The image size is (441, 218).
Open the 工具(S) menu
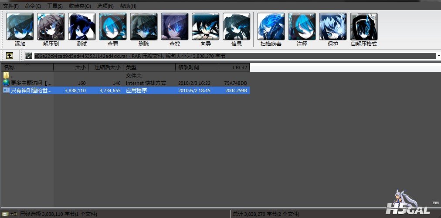point(55,6)
